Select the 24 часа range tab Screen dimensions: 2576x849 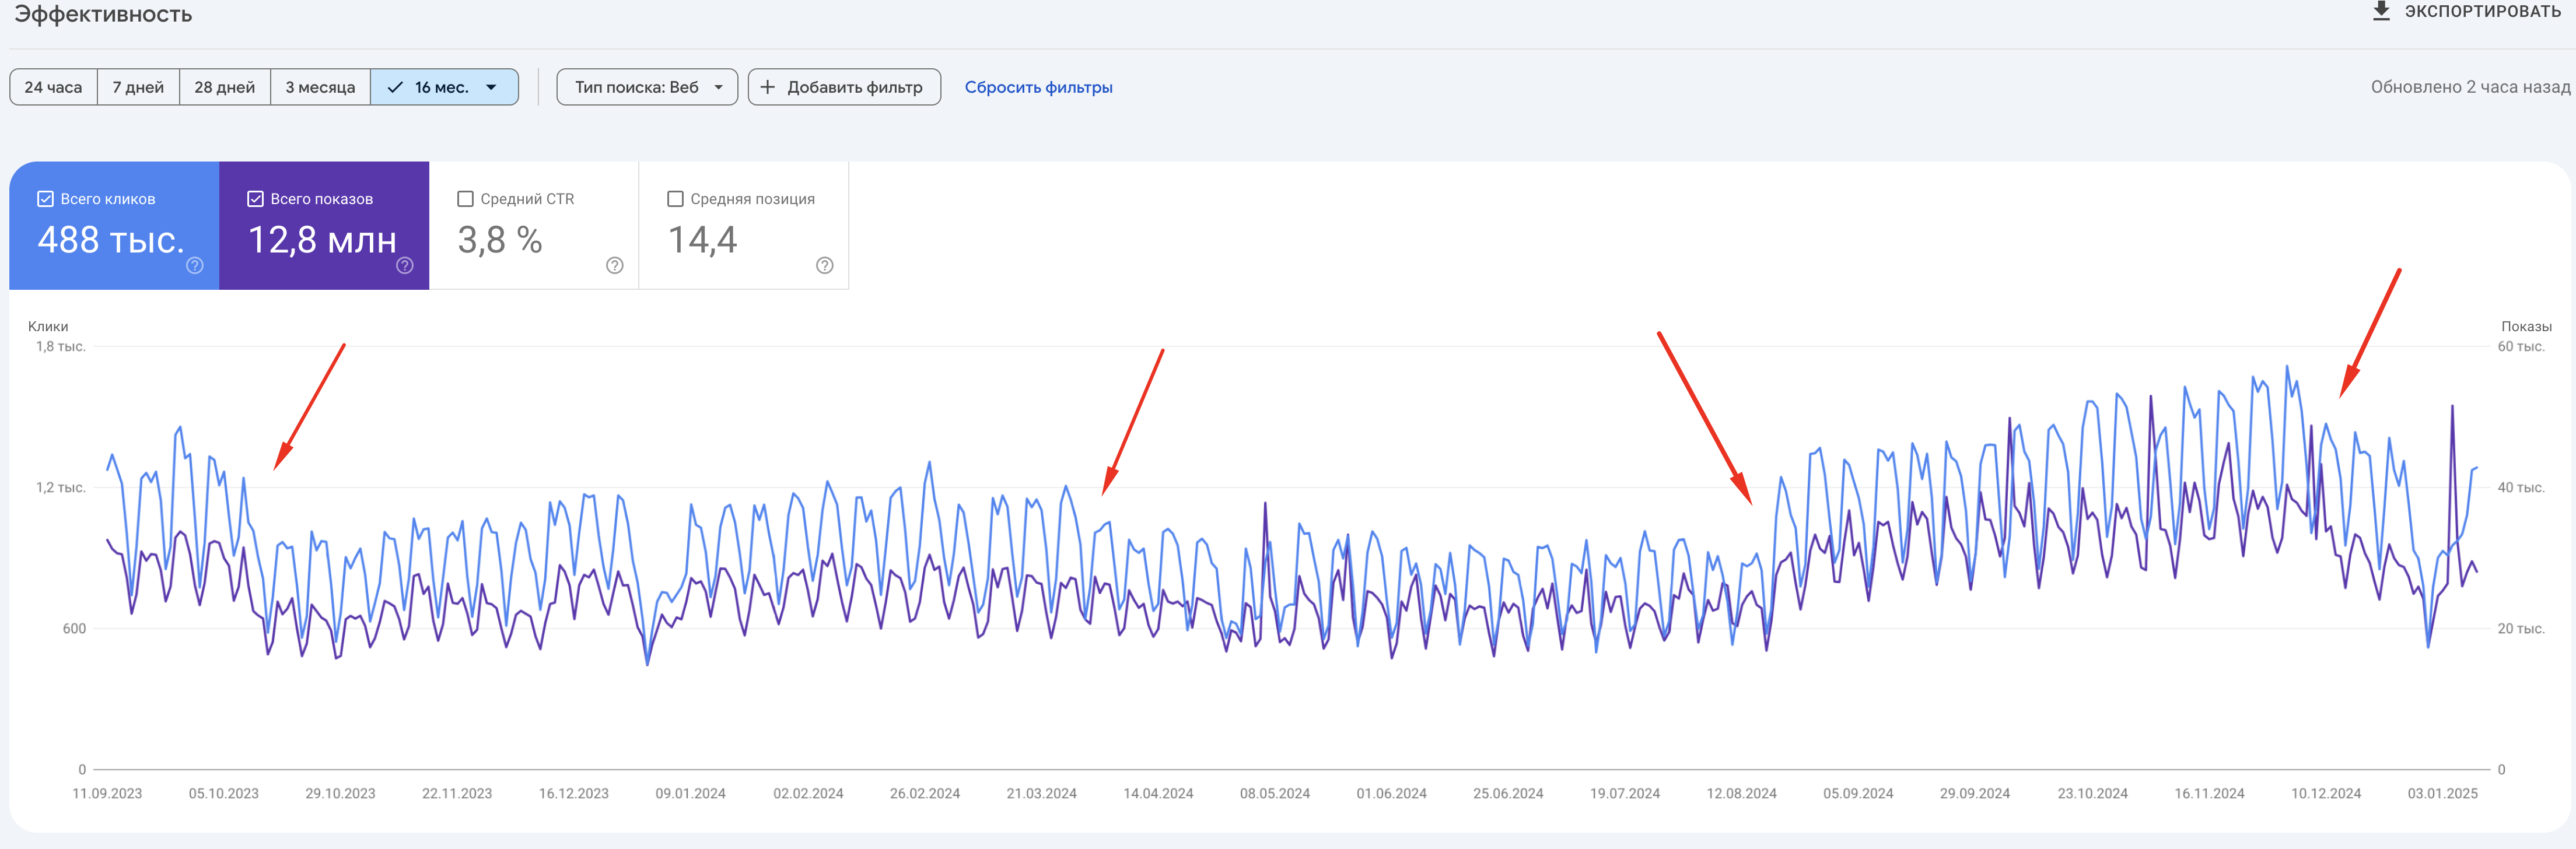point(53,87)
